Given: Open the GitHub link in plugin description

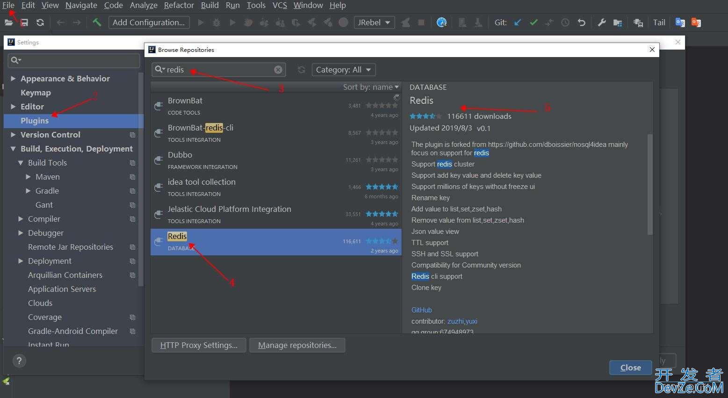Looking at the screenshot, I should (422, 310).
